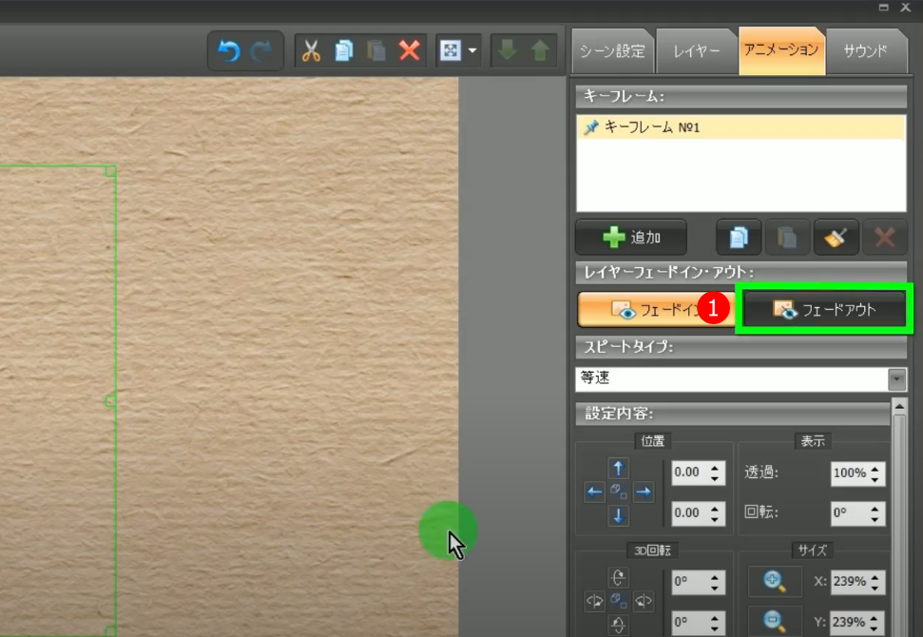Image resolution: width=923 pixels, height=637 pixels.
Task: Open the スピードタイプ dropdown showing 等速
Action: click(x=896, y=378)
